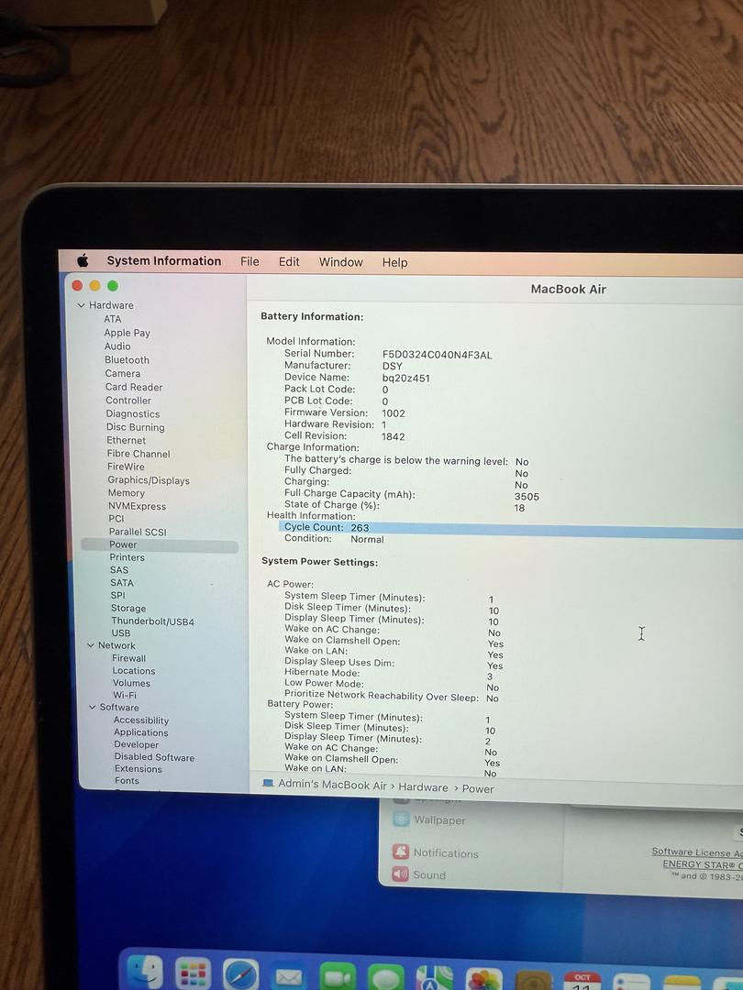
Task: Click the Wallpaper icon in System Settings
Action: 401,819
